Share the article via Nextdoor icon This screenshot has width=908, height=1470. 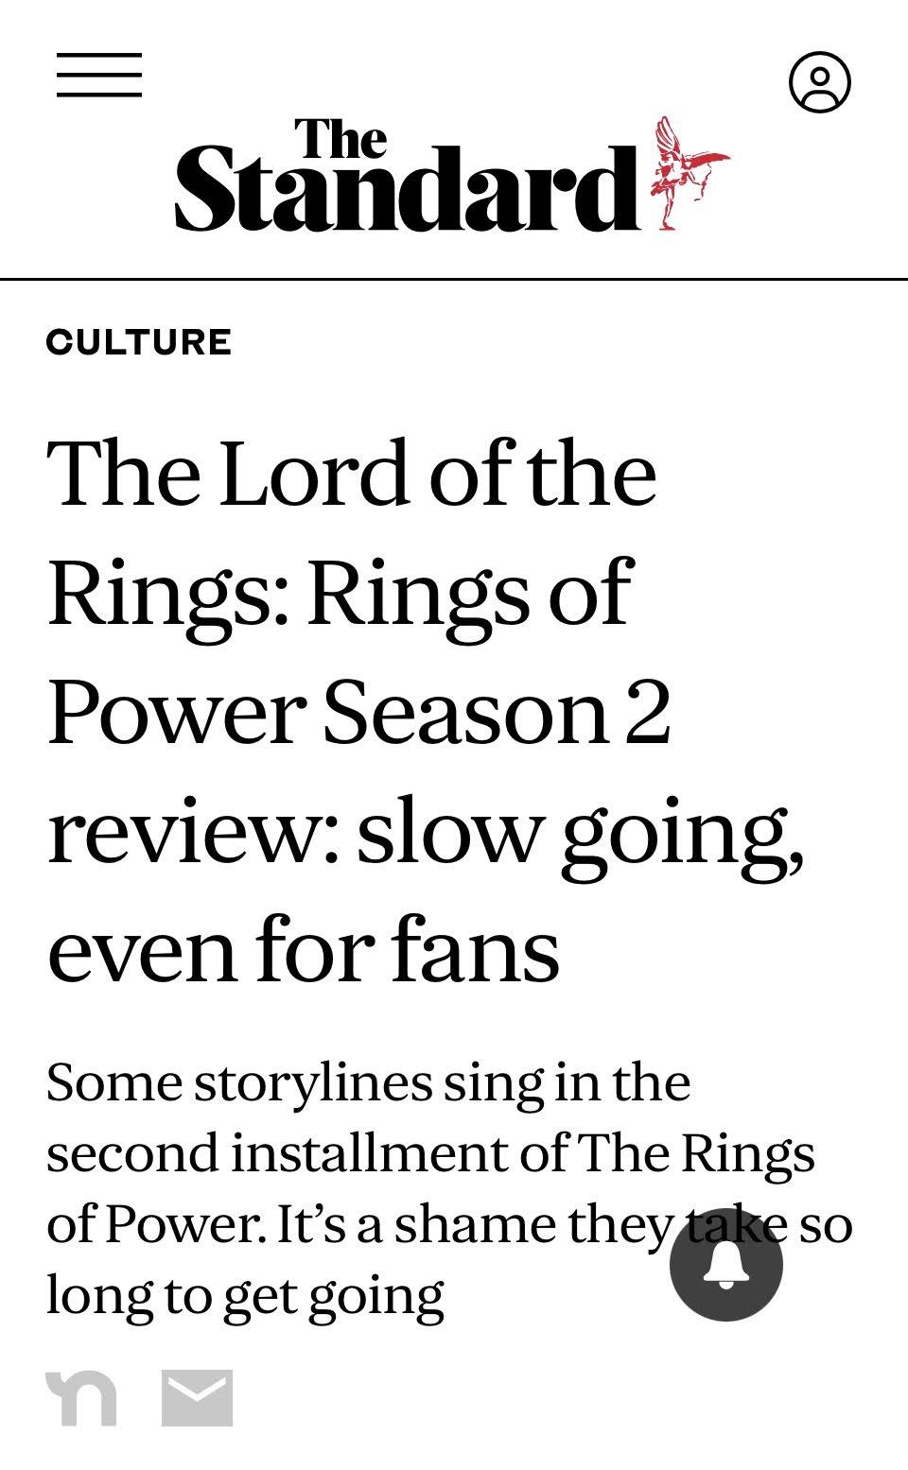[x=81, y=1397]
